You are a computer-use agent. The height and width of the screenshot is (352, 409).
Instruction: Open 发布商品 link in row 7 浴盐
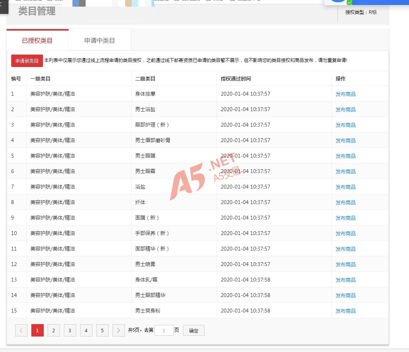[345, 187]
